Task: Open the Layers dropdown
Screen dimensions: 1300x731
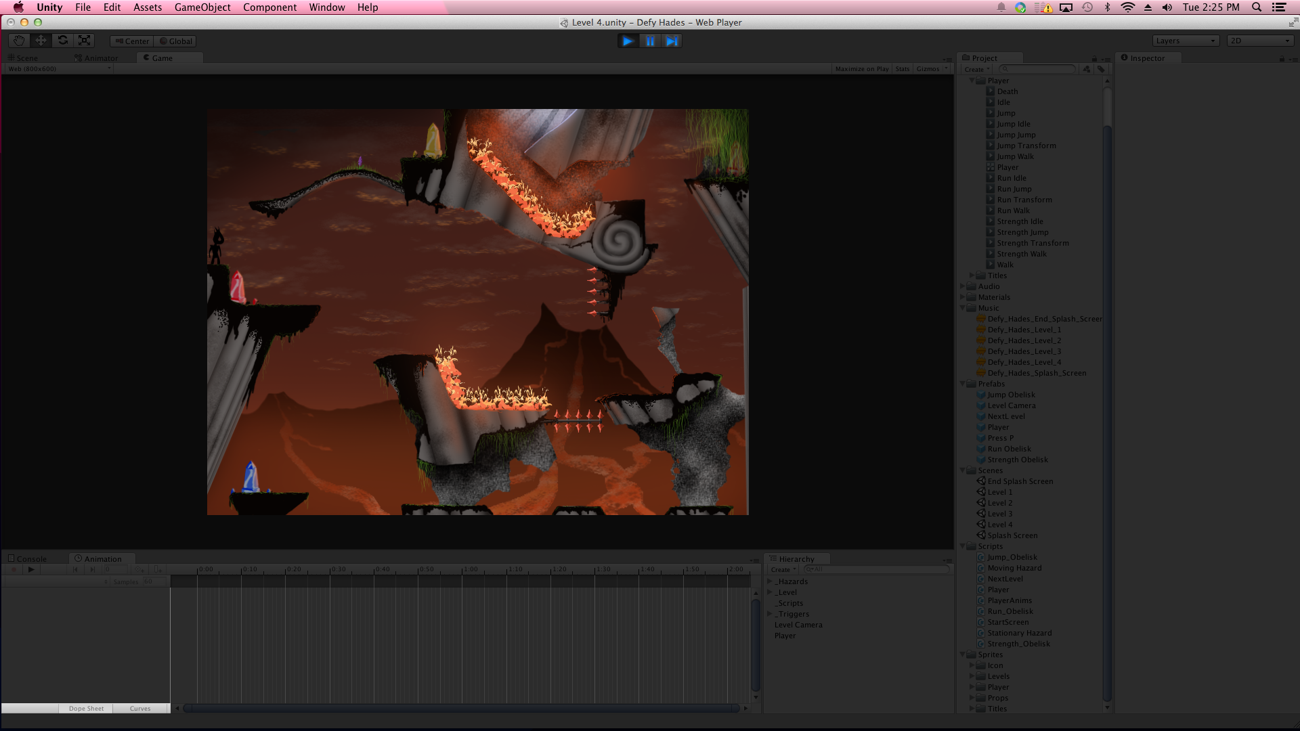Action: (1186, 41)
